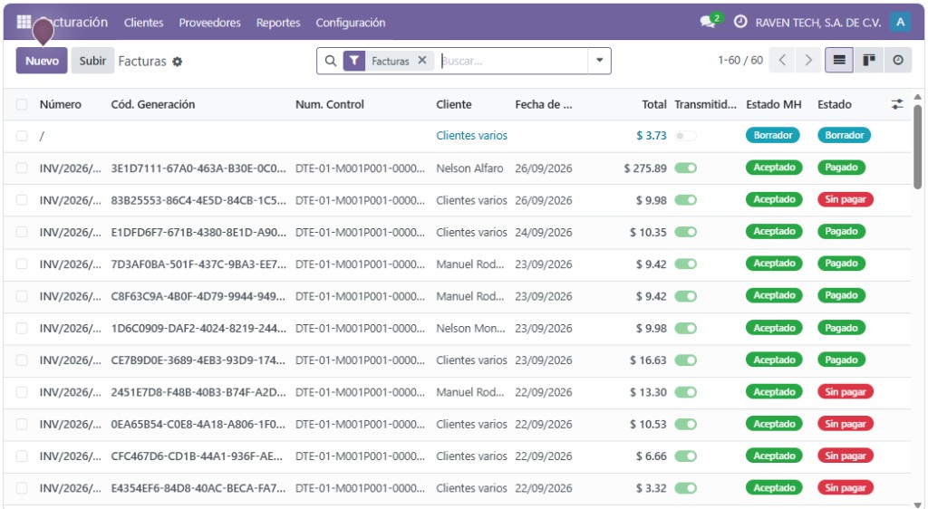
Task: Go to next page of records
Action: (x=808, y=61)
